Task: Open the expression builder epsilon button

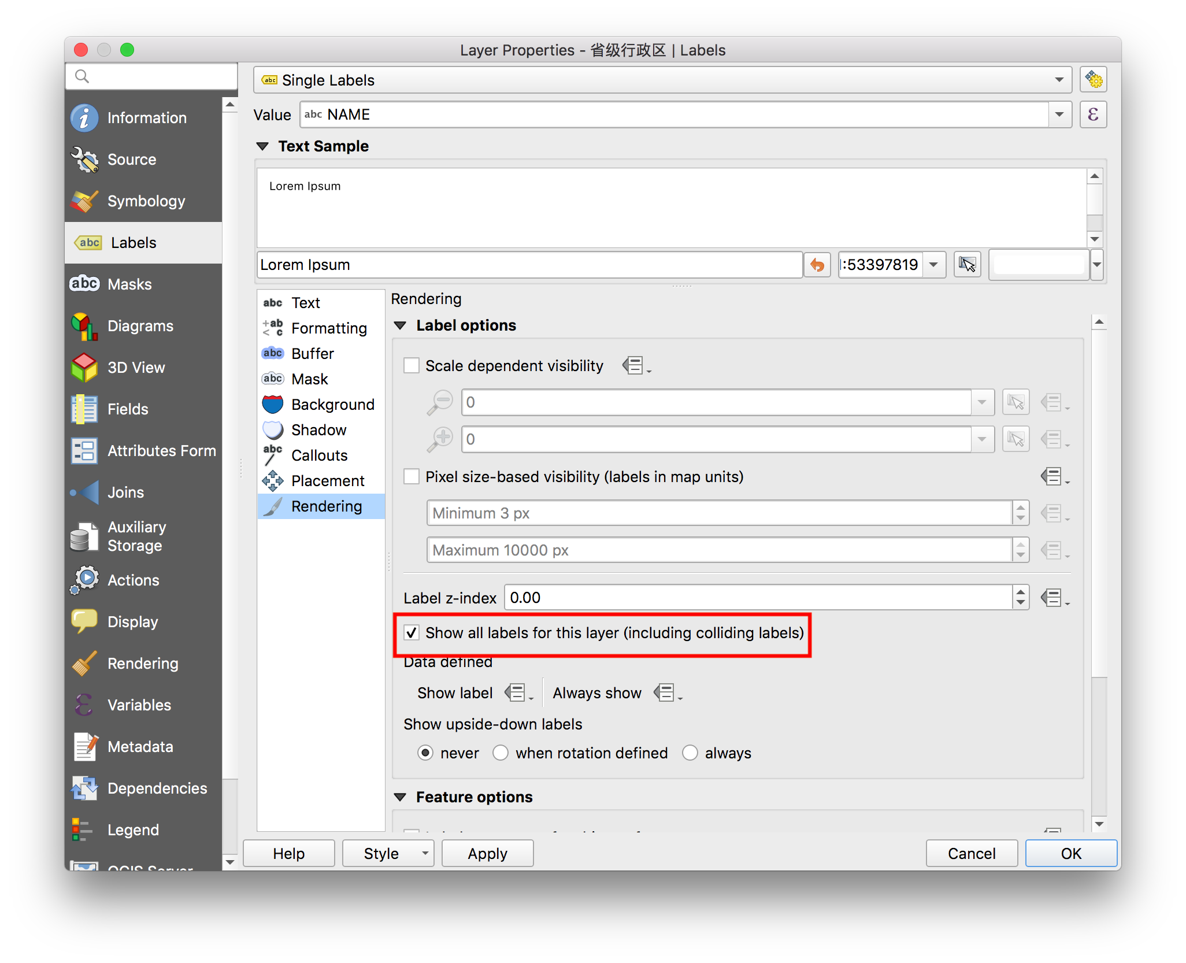Action: point(1093,114)
